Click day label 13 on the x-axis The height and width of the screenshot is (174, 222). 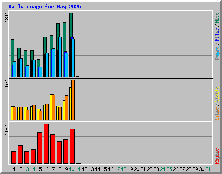pos(91,169)
